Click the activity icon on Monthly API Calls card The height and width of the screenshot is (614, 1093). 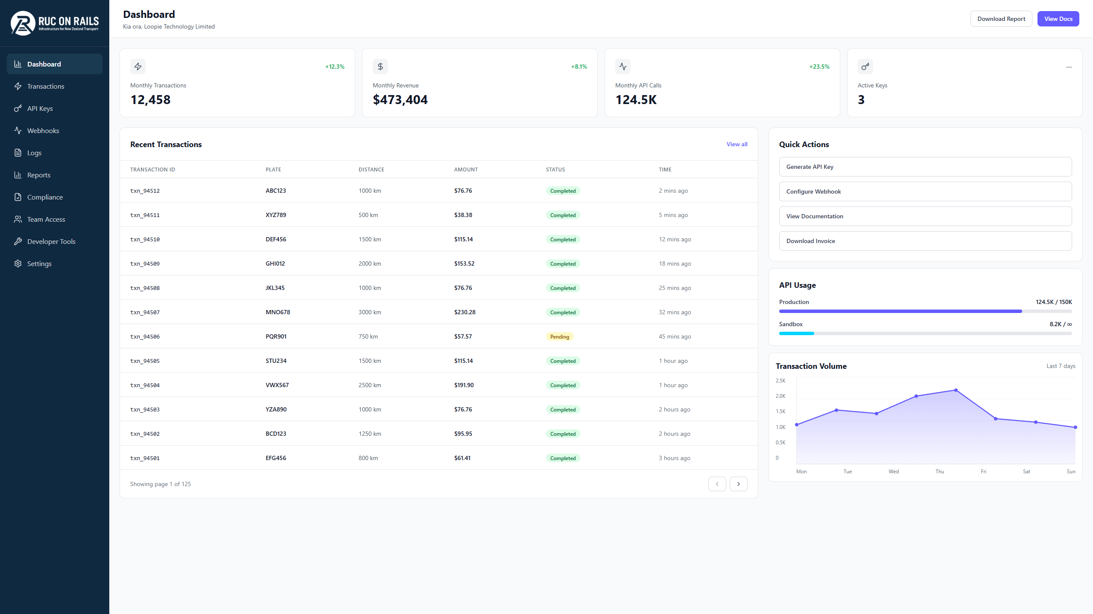[622, 67]
